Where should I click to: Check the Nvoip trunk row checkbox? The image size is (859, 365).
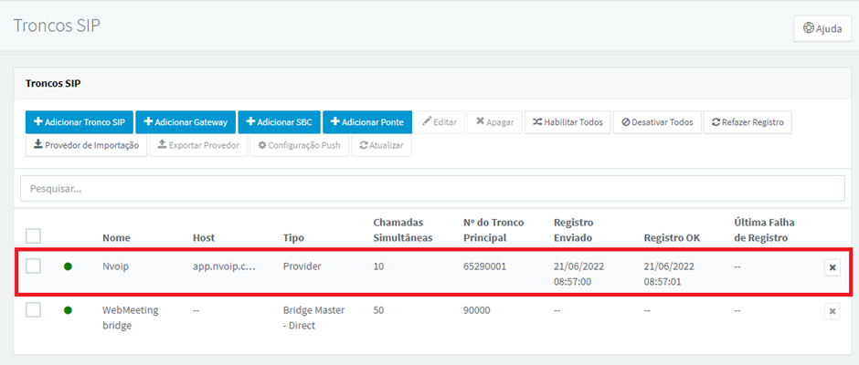(x=34, y=266)
